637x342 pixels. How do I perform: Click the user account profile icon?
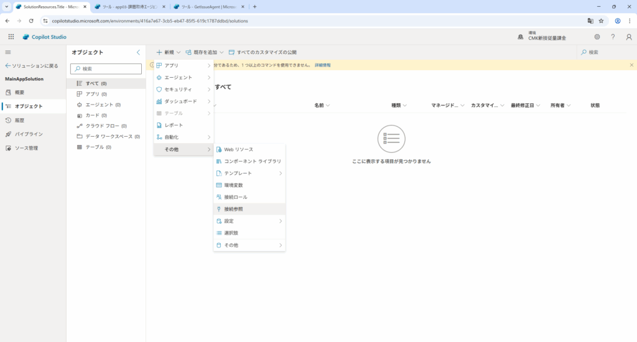(x=629, y=37)
